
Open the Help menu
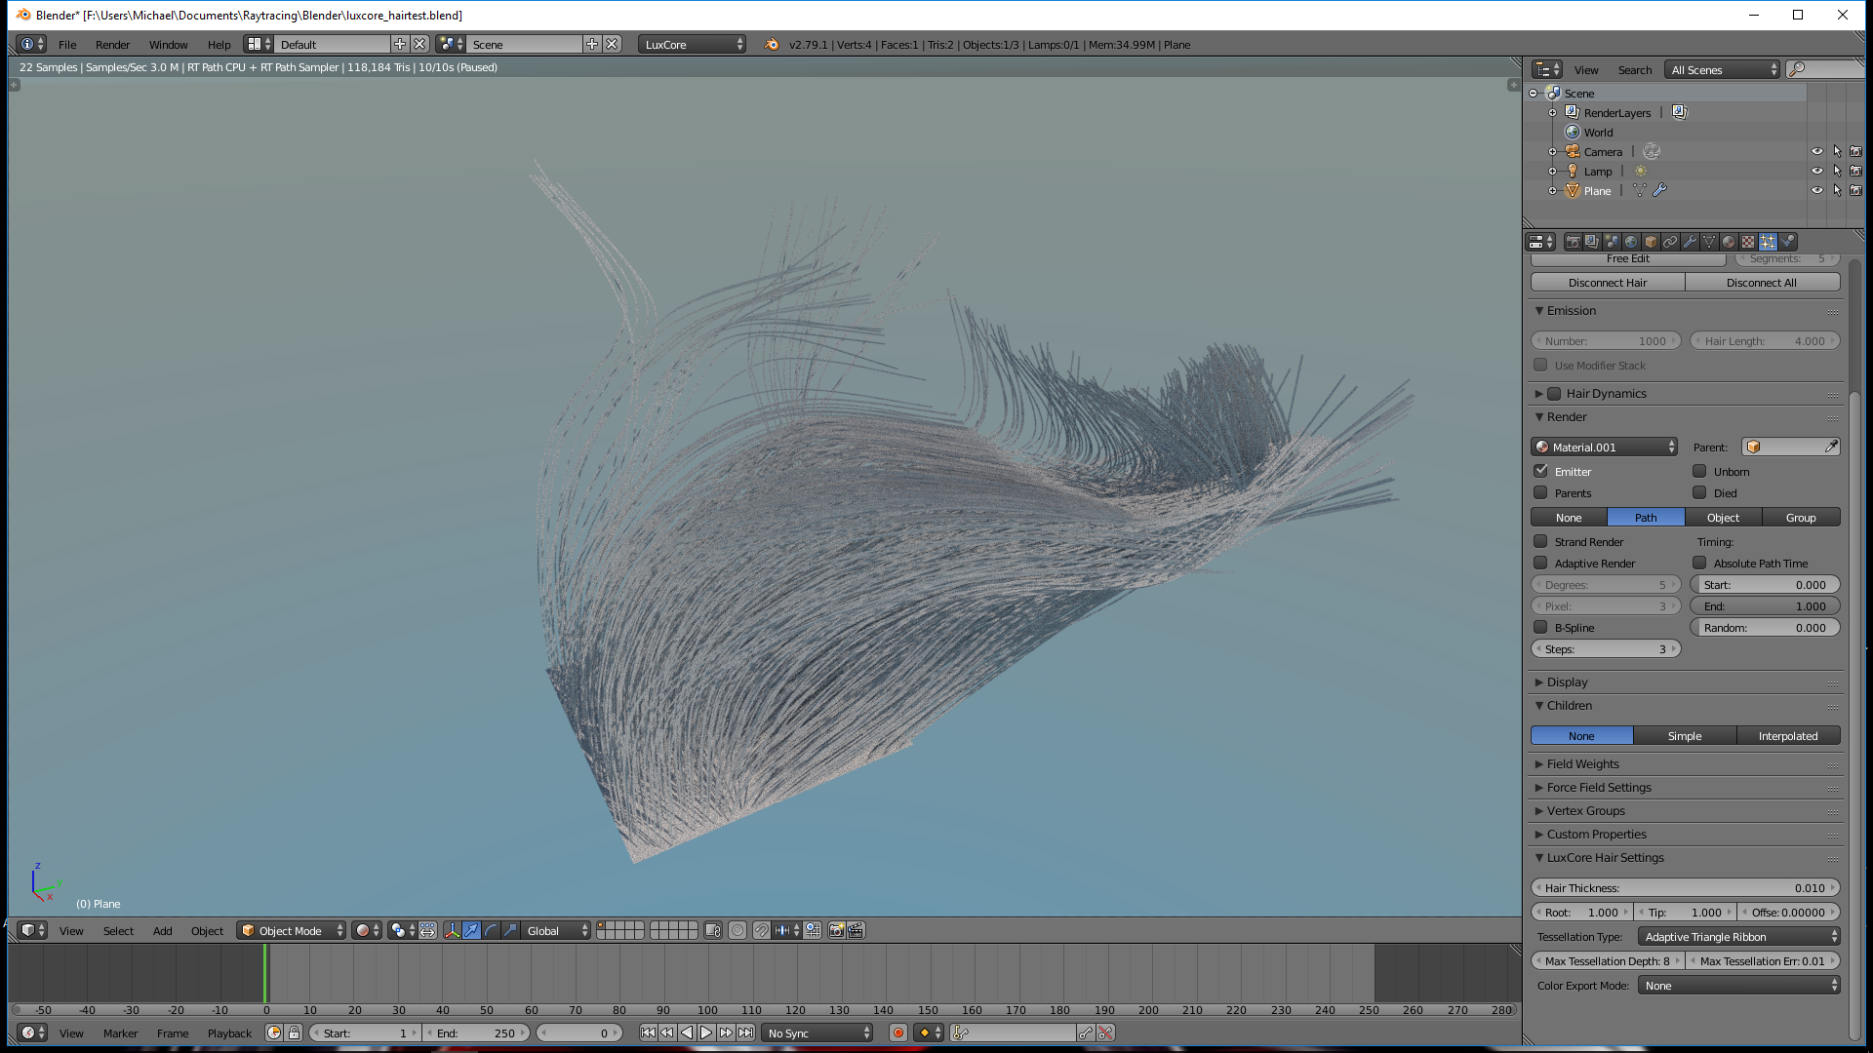(219, 44)
